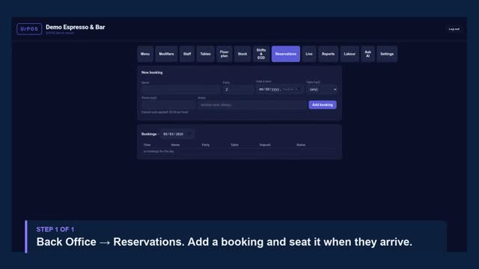Click the Log out button
The height and width of the screenshot is (269, 479).
click(x=454, y=29)
